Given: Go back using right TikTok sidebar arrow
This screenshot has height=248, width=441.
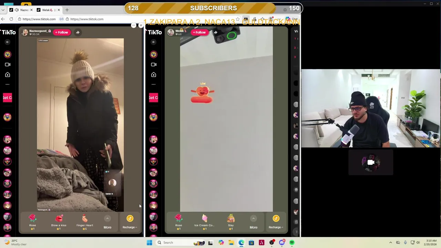Looking at the screenshot, I should tap(154, 42).
